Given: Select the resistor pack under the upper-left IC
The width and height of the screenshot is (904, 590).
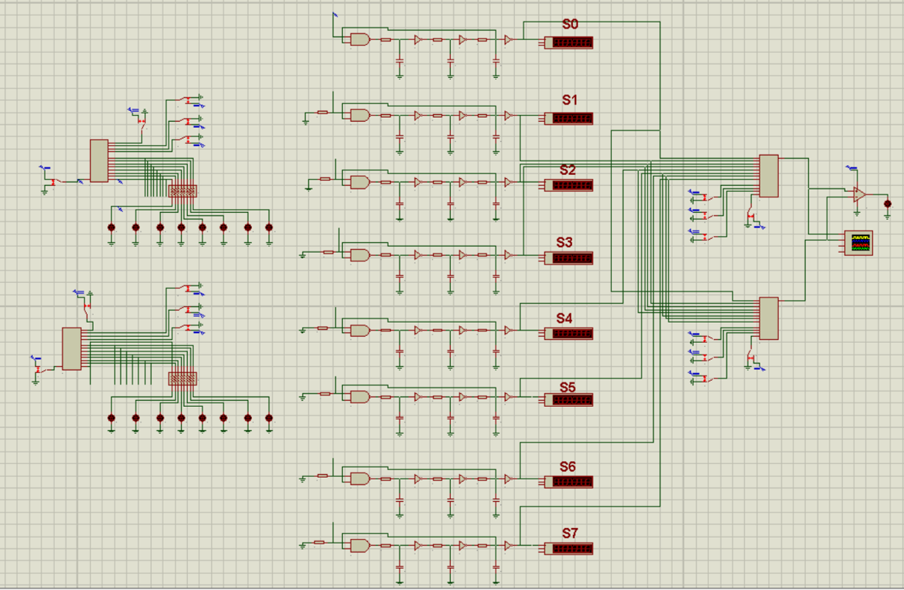Looking at the screenshot, I should (182, 191).
